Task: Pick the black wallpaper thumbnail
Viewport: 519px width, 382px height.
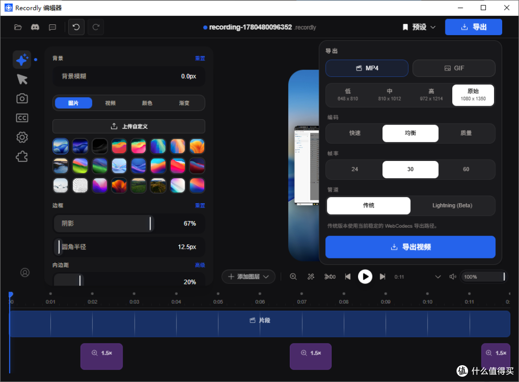Action: pyautogui.click(x=99, y=146)
